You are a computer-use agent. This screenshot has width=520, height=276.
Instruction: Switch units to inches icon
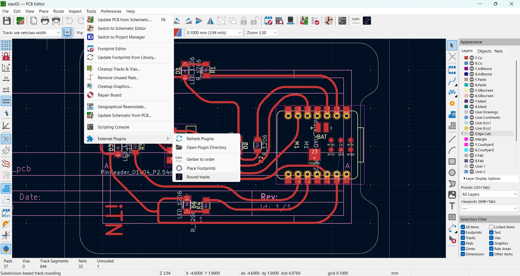tap(6, 79)
